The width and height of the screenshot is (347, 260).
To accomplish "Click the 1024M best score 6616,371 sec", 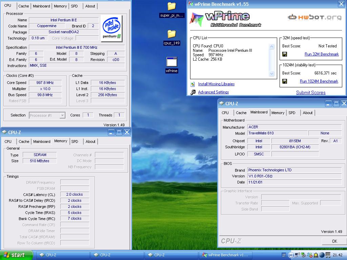I will pyautogui.click(x=325, y=73).
